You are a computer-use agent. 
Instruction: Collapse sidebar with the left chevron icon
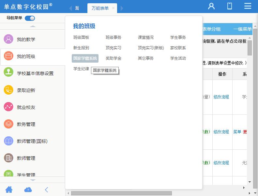point(47,189)
